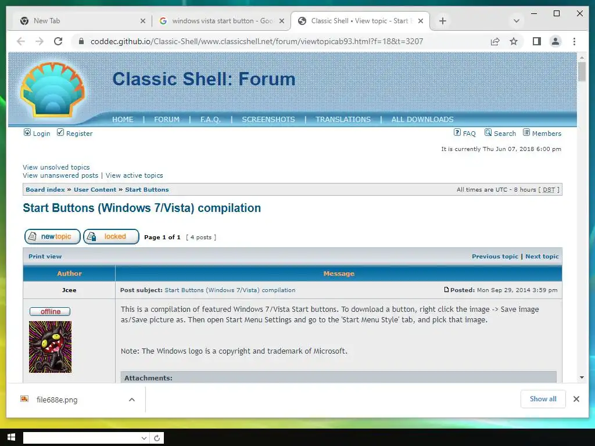Click the Members list icon
Viewport: 595px width, 446px height.
coord(526,132)
